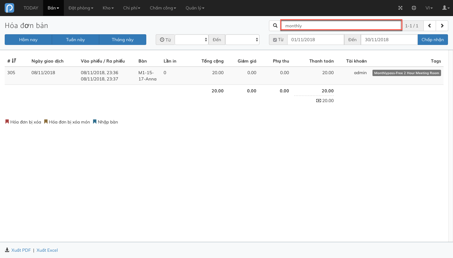The width and height of the screenshot is (453, 258).
Task: Click the Thanh toán column header
Action: pyautogui.click(x=322, y=61)
